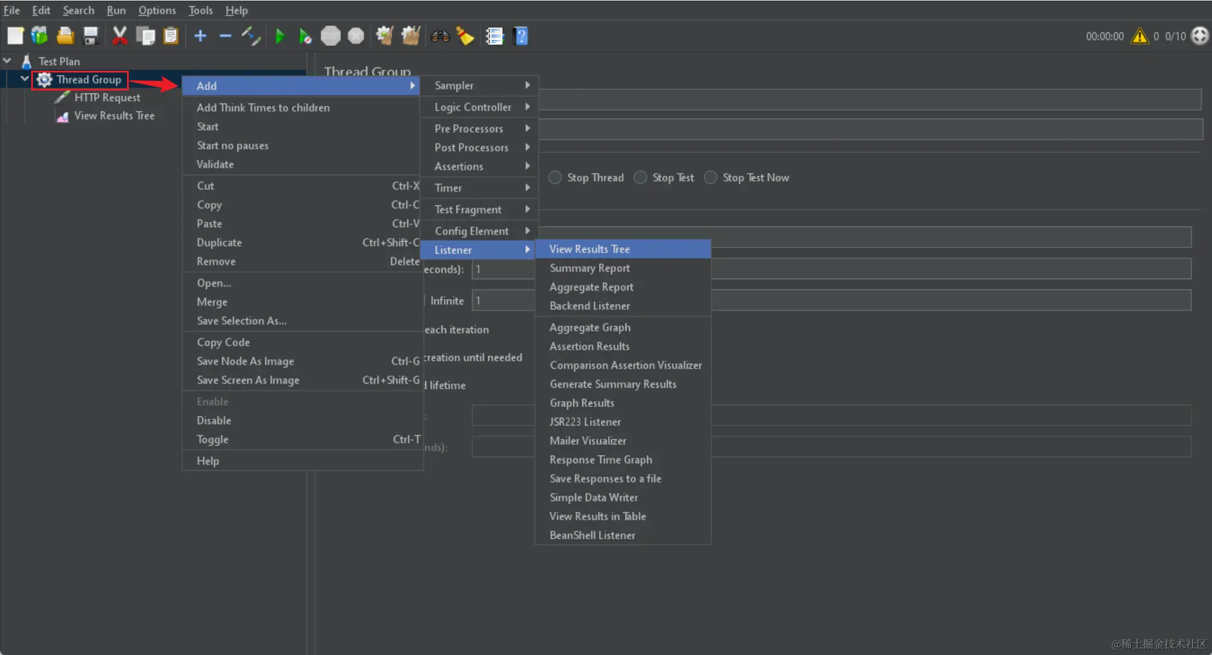Click the floppy disk Save icon
The image size is (1212, 655).
(x=91, y=37)
